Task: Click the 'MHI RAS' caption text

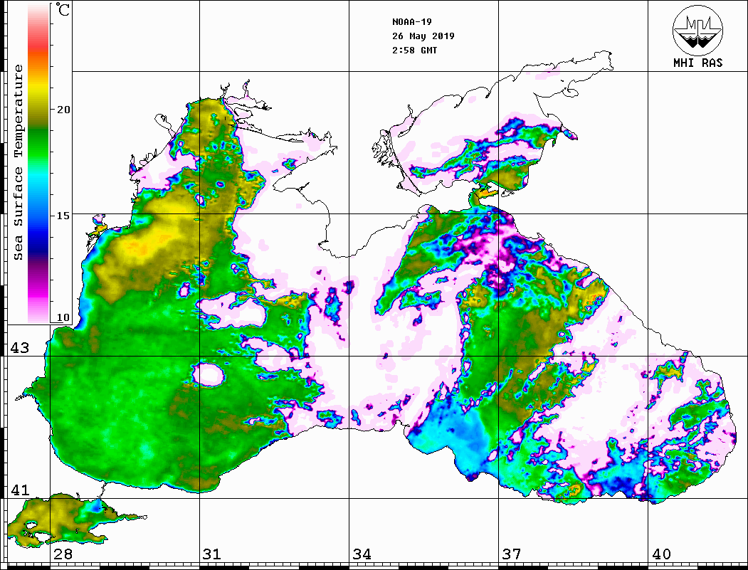Action: (x=698, y=63)
